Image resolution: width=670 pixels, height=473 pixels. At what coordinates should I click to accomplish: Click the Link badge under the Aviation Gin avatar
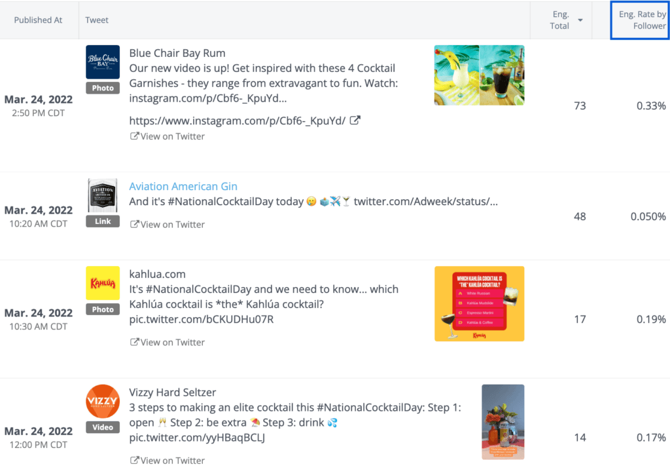tap(102, 221)
